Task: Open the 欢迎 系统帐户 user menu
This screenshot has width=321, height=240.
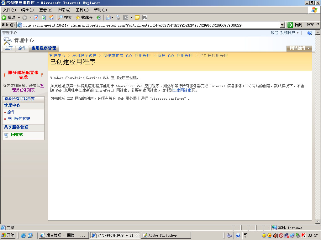Action: (285, 33)
